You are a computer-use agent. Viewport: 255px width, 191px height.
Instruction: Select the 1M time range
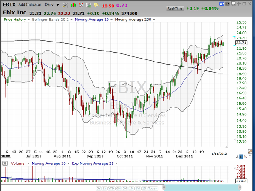click(131, 188)
